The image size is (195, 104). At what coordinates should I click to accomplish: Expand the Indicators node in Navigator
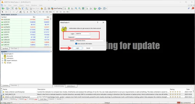click(2, 58)
